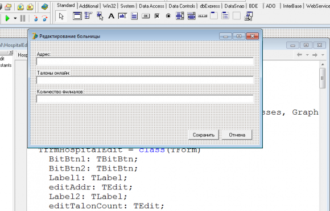330x211 pixels.
Task: Activate the arrow pointer selection tool
Action: coord(61,16)
